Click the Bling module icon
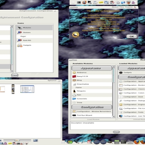The height and width of the screenshot is (145, 145). [x=74, y=80]
